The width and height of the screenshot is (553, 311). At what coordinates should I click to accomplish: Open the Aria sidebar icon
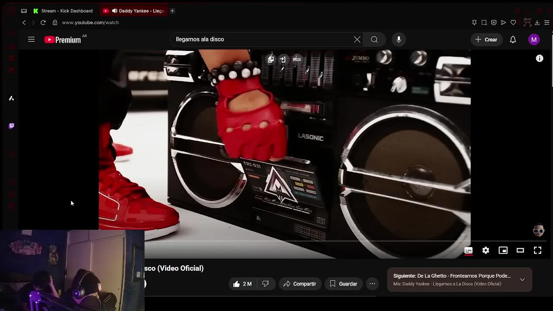pos(12,98)
